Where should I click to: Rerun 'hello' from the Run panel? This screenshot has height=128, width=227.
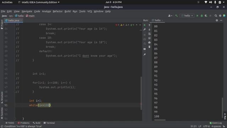(x=144, y=25)
